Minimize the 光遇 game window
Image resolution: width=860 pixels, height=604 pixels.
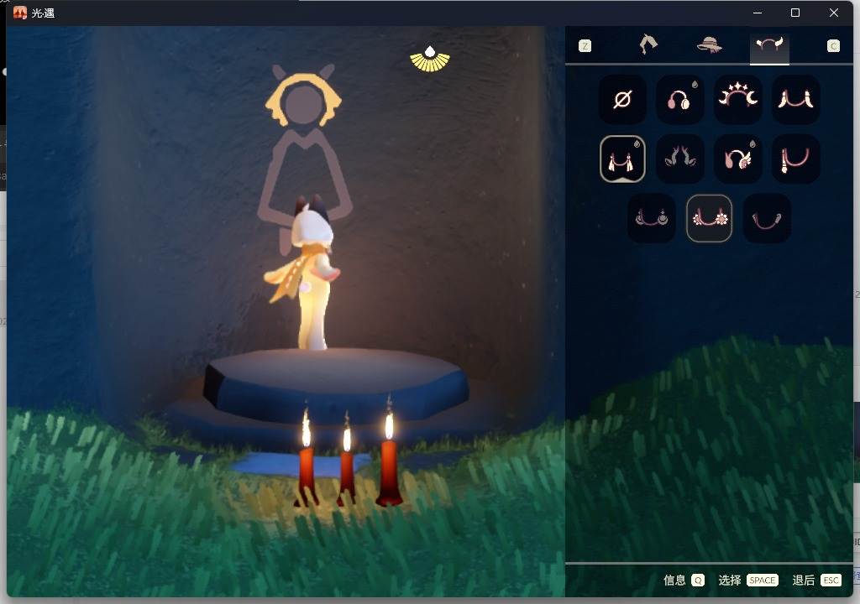pos(758,13)
